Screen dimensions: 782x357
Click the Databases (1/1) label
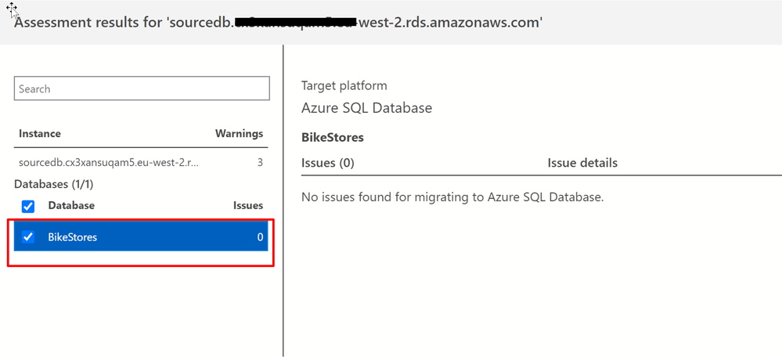[54, 185]
